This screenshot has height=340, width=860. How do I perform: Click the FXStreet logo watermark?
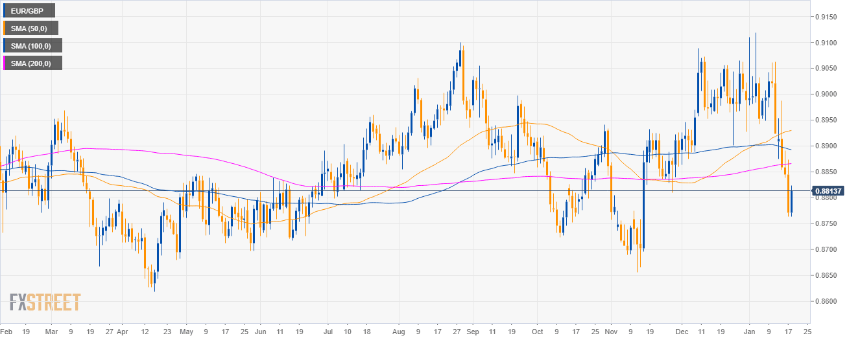point(45,302)
